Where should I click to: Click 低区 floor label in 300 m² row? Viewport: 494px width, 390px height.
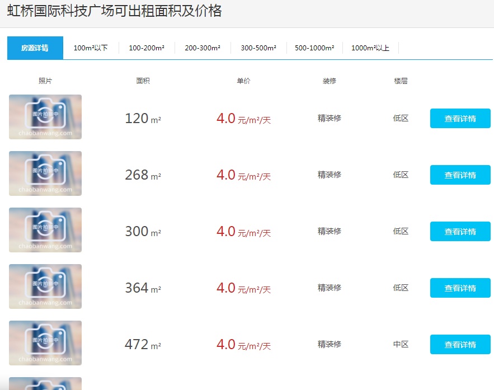coord(401,231)
